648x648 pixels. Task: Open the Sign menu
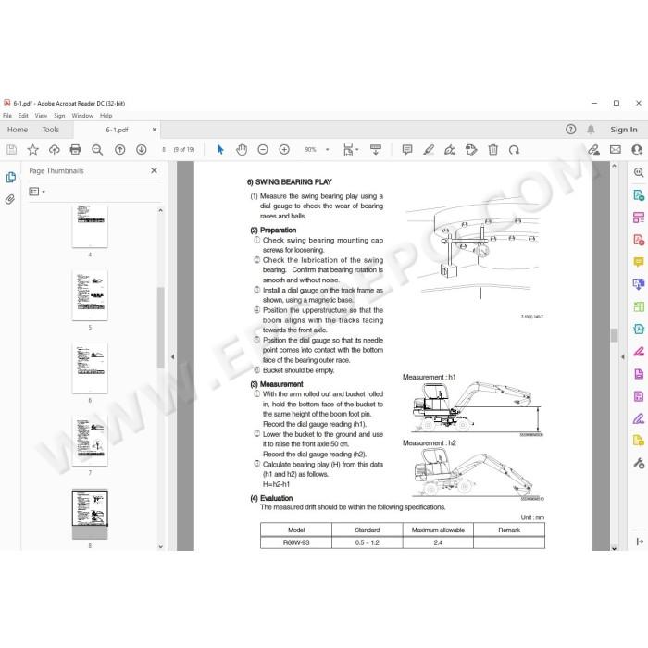(x=59, y=116)
